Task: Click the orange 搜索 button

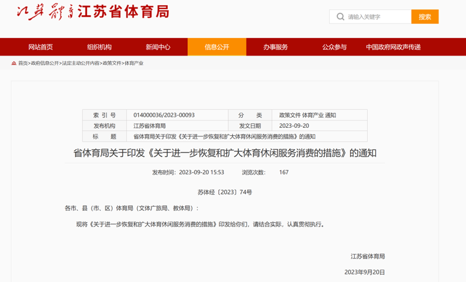Action: pyautogui.click(x=425, y=17)
